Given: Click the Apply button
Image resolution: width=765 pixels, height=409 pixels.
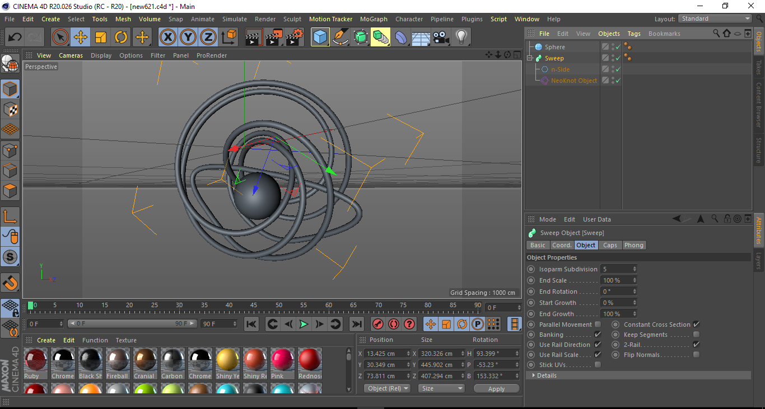Looking at the screenshot, I should 496,389.
